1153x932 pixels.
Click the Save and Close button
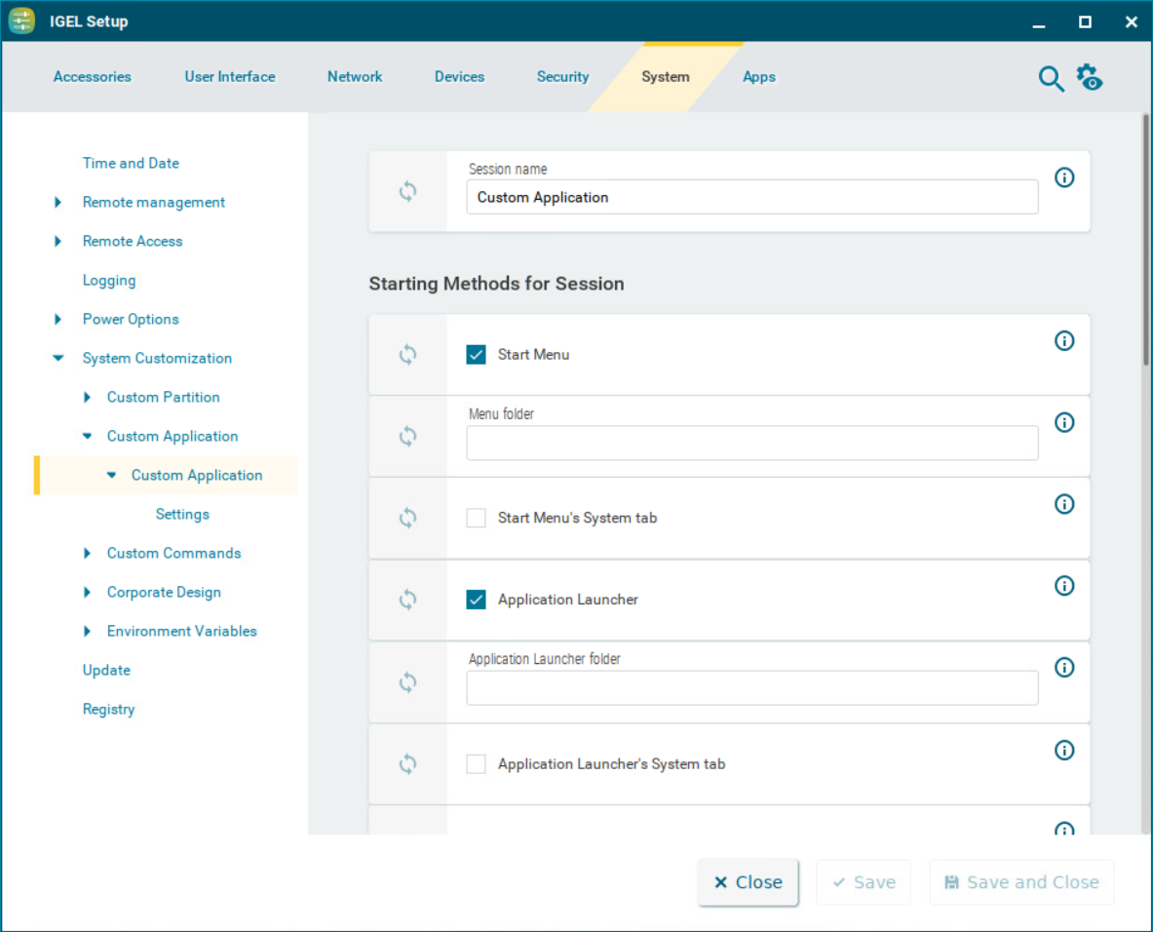pos(1021,882)
